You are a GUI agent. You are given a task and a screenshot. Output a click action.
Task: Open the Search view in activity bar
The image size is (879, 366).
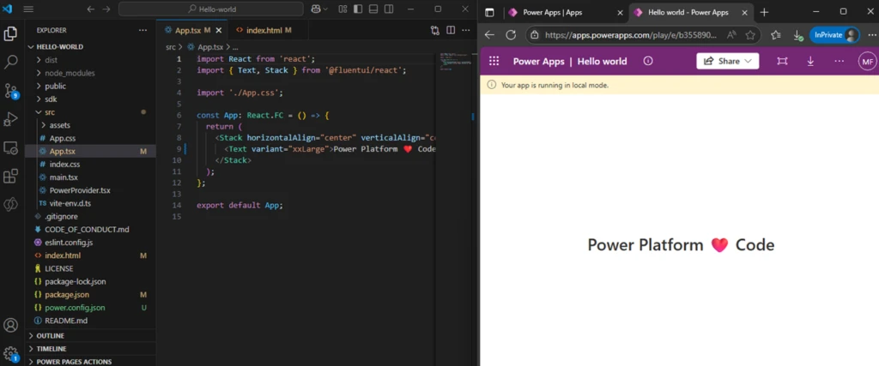click(11, 63)
